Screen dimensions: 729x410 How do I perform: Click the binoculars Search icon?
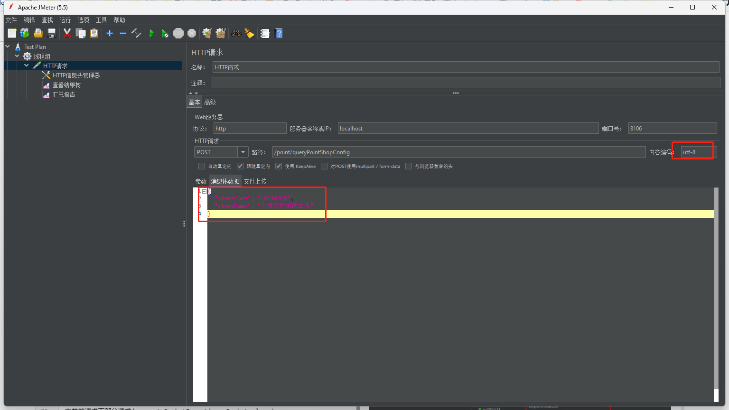coord(236,33)
